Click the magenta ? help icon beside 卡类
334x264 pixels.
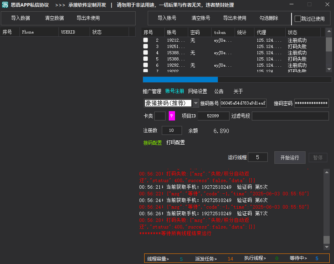(x=172, y=116)
